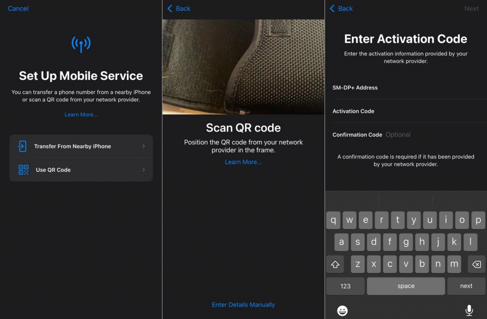Open the chevron beside Use QR Code
This screenshot has height=319, width=487.
point(144,170)
